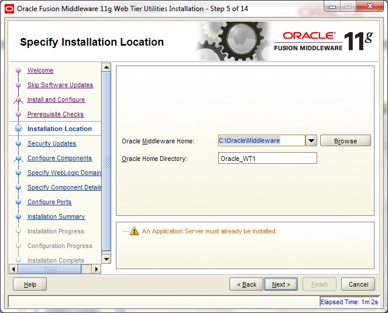Open the Welcome step link
388x313 pixels.
(x=40, y=70)
